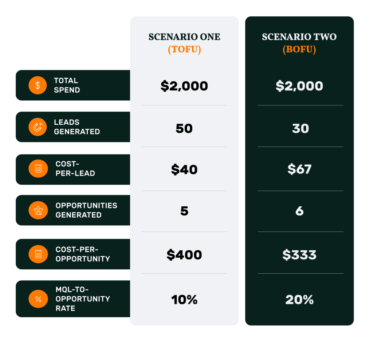Click the Scenario Two (BOFU) column header
373x342 pixels.
(x=299, y=43)
